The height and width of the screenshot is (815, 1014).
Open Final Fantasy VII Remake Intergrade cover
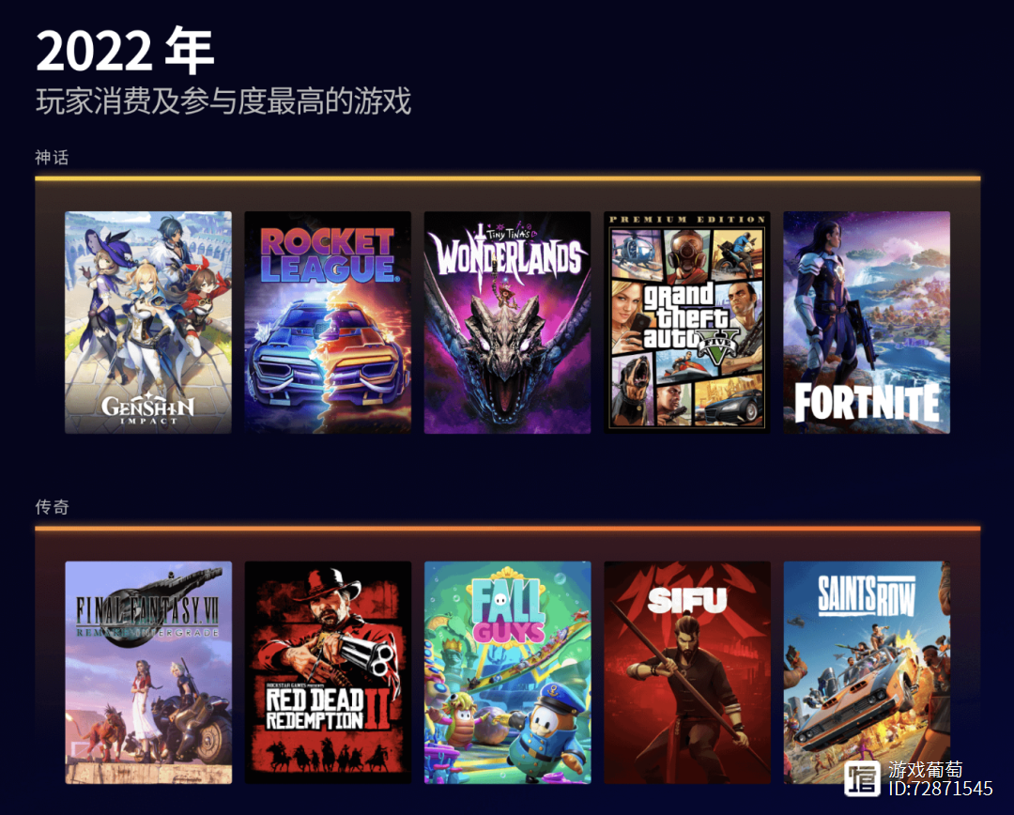(148, 672)
